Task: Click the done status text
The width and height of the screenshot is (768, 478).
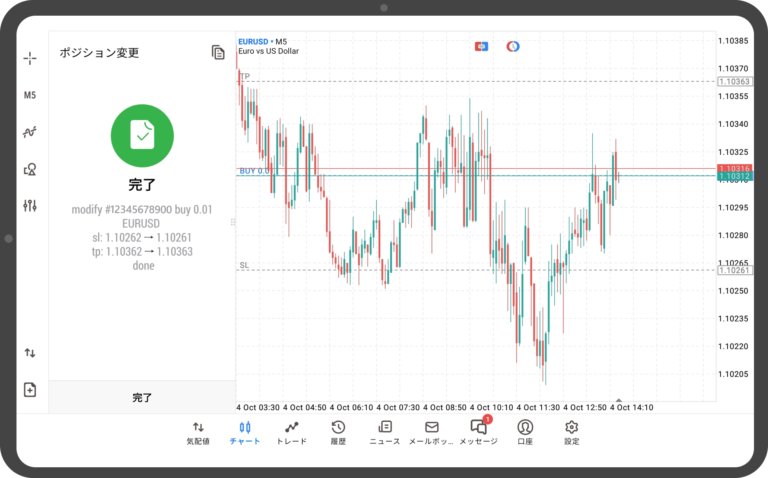Action: pos(144,265)
